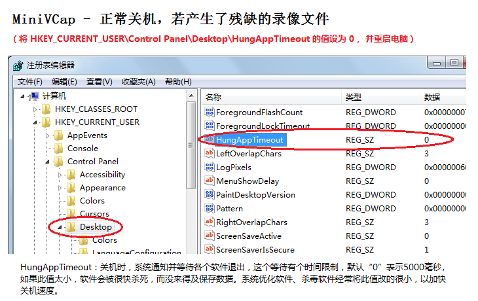Select the MenuShowDelay value name

(248, 181)
